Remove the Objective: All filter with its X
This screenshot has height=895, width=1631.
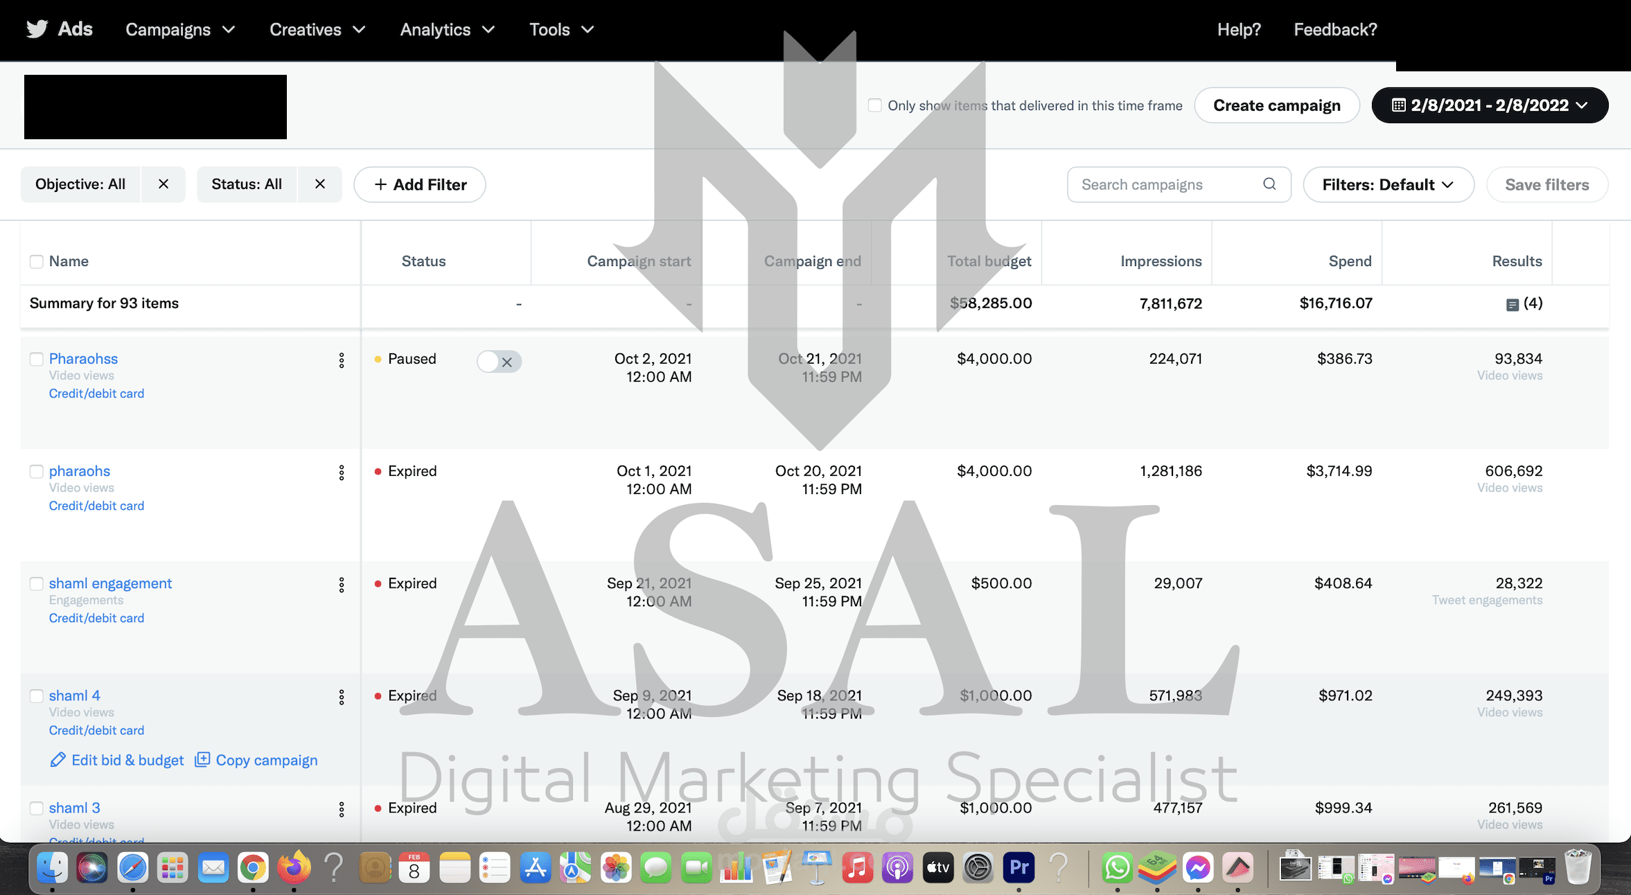click(164, 184)
